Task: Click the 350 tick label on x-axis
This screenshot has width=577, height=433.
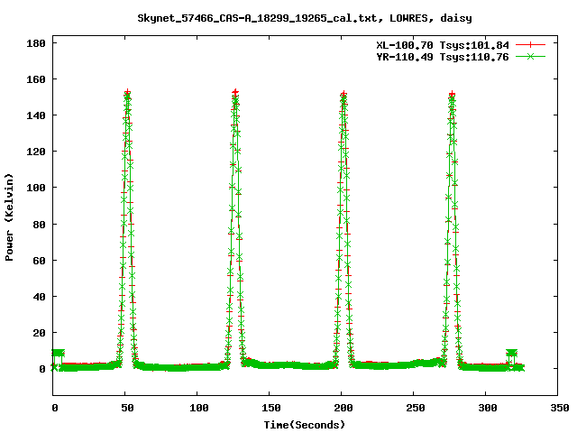Action: point(558,408)
